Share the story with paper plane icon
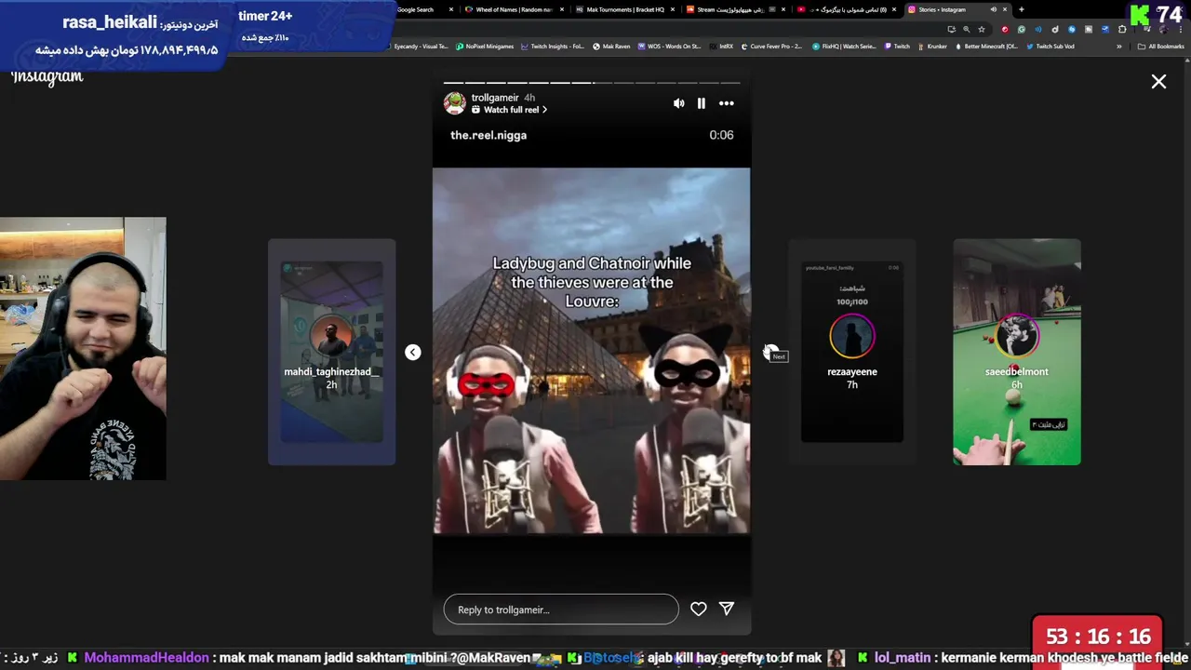This screenshot has height=670, width=1191. coord(727,609)
